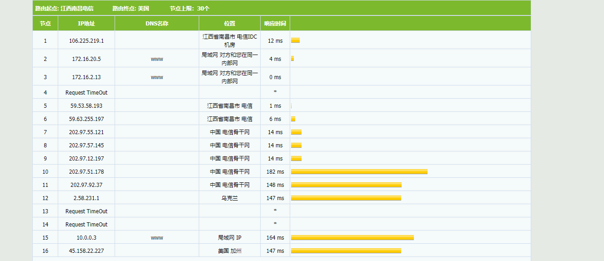Click the 局域网 location for node 3
604x261 pixels.
[x=230, y=77]
